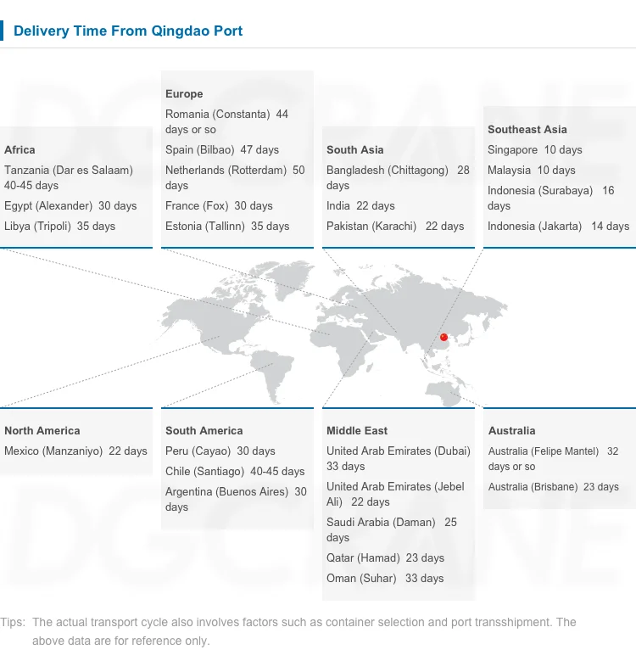This screenshot has height=672, width=636.
Task: Click the Delivery Time From Qingdao Port title
Action: coord(128,31)
